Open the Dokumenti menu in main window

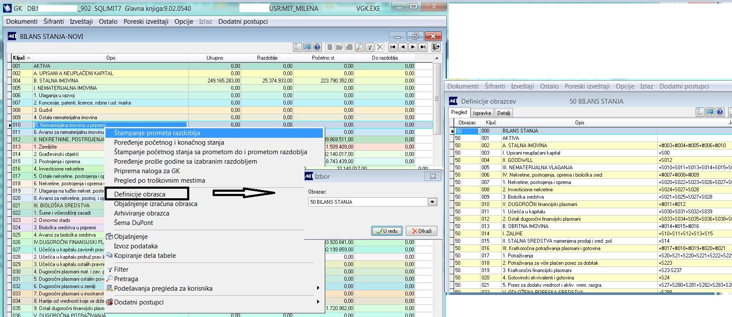click(x=22, y=21)
